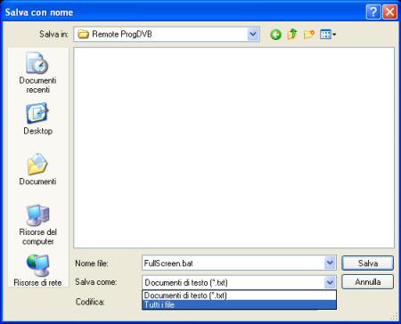
Task: Expand the Salva in folder dropdown
Action: [x=253, y=35]
